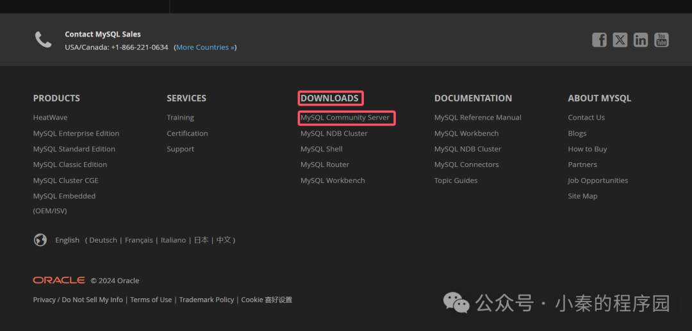Go to Training under Services
Screen dimensions: 692x331
coord(180,118)
